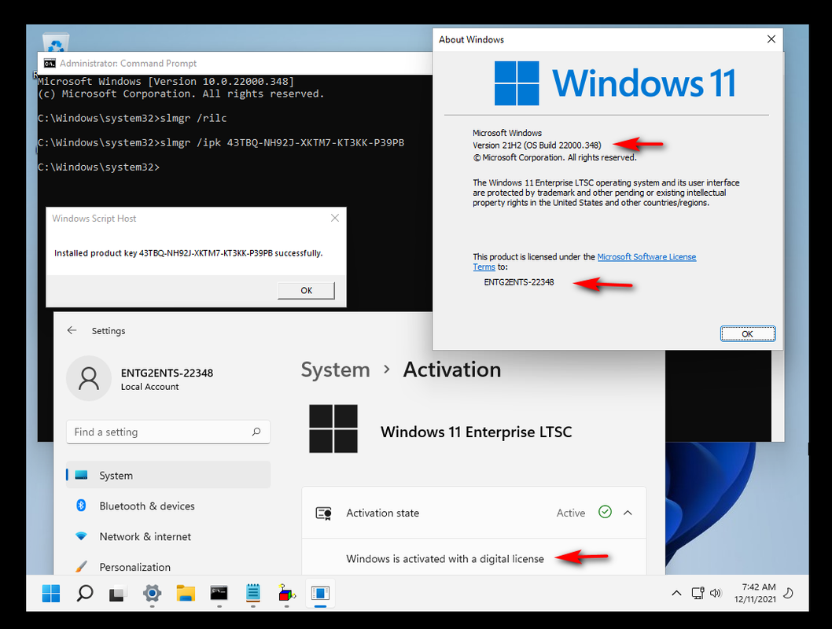This screenshot has width=832, height=629.
Task: Close the About Windows dialog
Action: (771, 39)
